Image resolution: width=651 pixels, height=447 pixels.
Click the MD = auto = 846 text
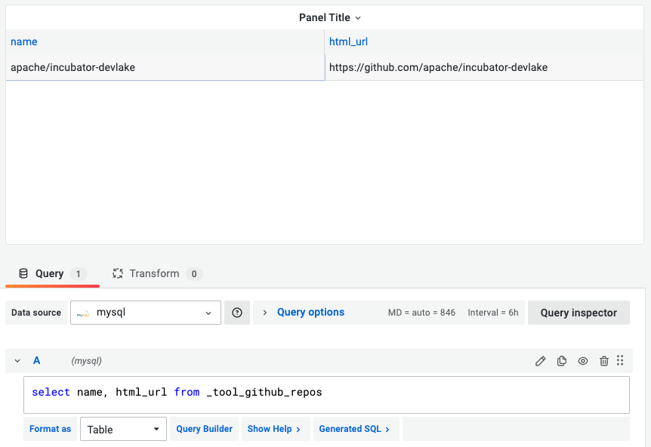[421, 313]
